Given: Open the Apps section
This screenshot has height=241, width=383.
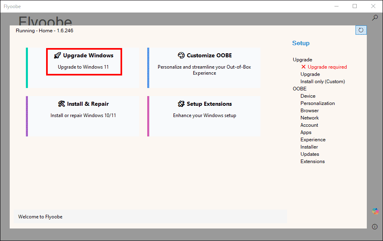Looking at the screenshot, I should pos(306,132).
